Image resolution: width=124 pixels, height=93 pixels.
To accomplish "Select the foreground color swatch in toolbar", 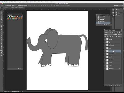I will click(x=1, y=51).
